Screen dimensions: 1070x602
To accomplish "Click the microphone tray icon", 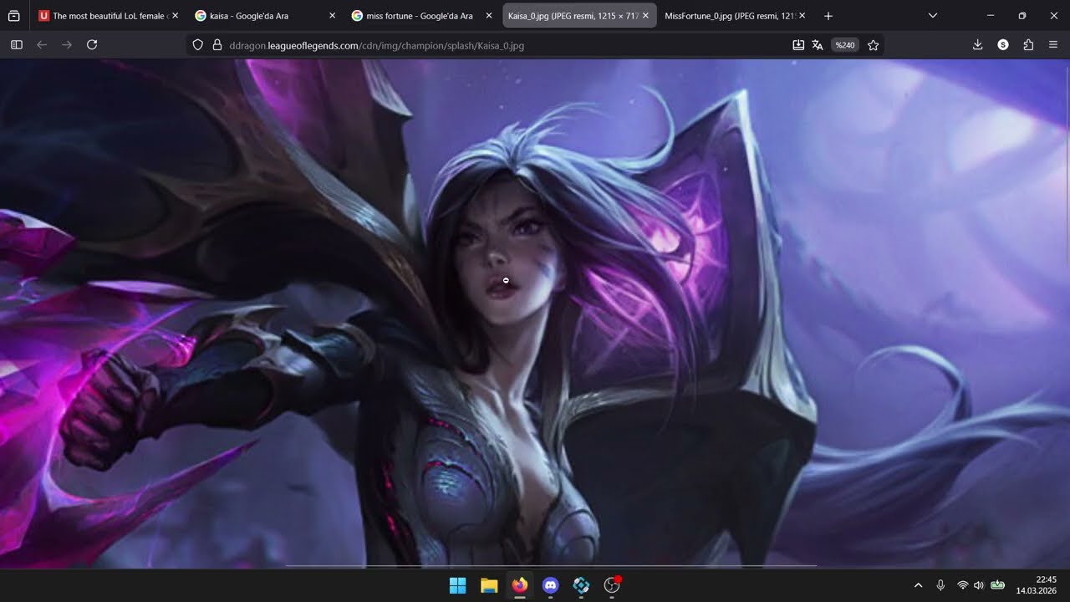I will tap(940, 585).
